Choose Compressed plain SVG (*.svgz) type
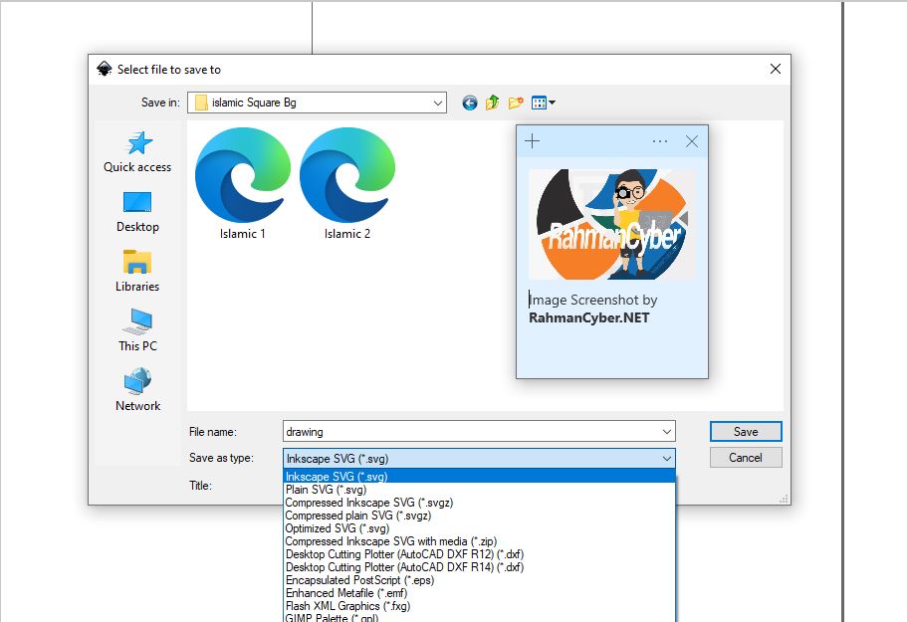The width and height of the screenshot is (907, 622). 480,516
